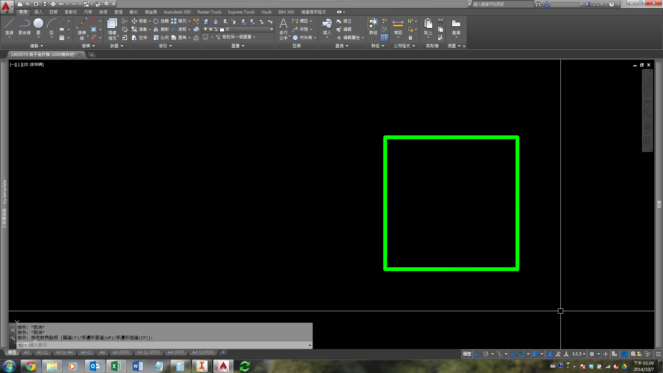The image size is (663, 373).
Task: Switch to the 參數式 ribbon tab
Action: pos(71,12)
